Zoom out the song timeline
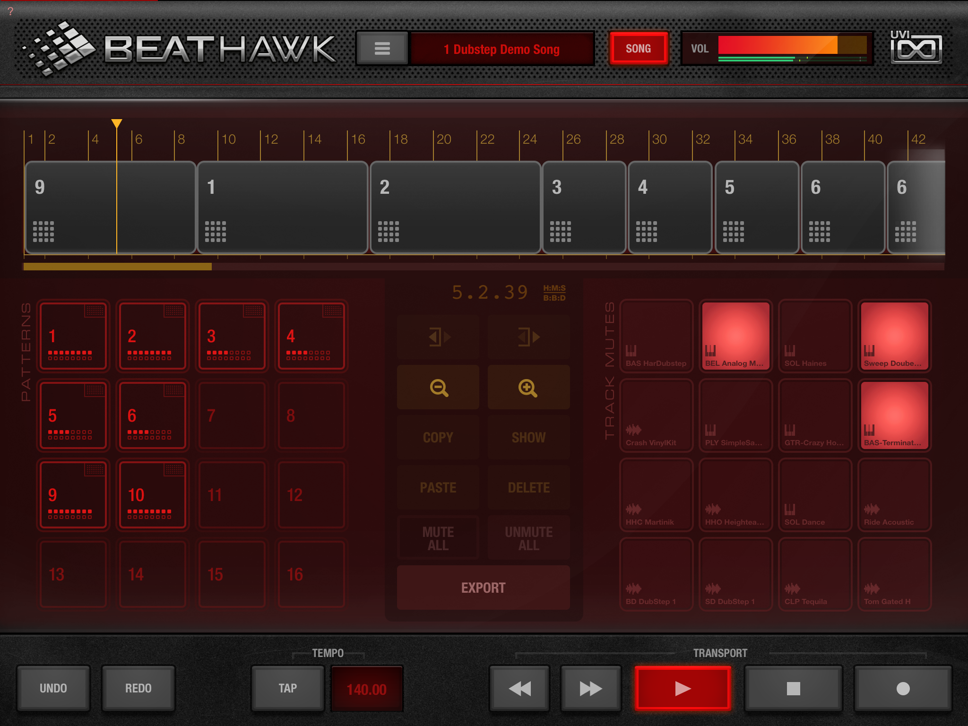968x726 pixels. point(438,388)
